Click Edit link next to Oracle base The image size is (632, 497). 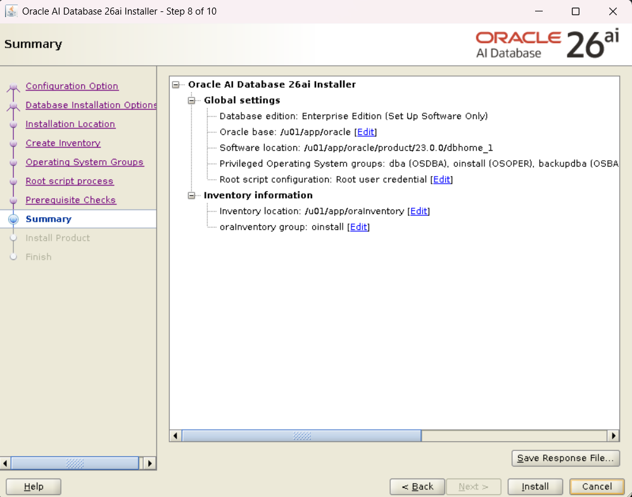pyautogui.click(x=365, y=132)
